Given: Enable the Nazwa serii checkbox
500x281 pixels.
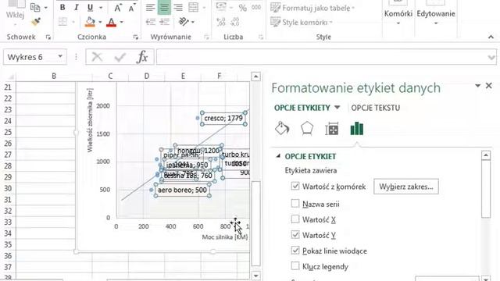Looking at the screenshot, I should 295,203.
